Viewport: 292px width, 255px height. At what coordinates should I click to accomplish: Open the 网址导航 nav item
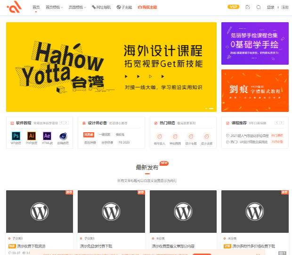[101, 7]
